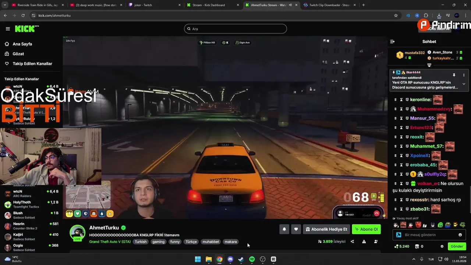Timeout user reoxit

click(x=401, y=137)
